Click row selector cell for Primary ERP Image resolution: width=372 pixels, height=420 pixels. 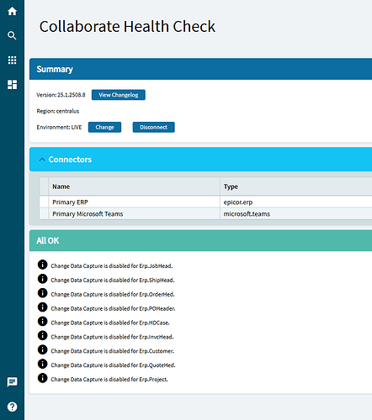[x=44, y=202]
